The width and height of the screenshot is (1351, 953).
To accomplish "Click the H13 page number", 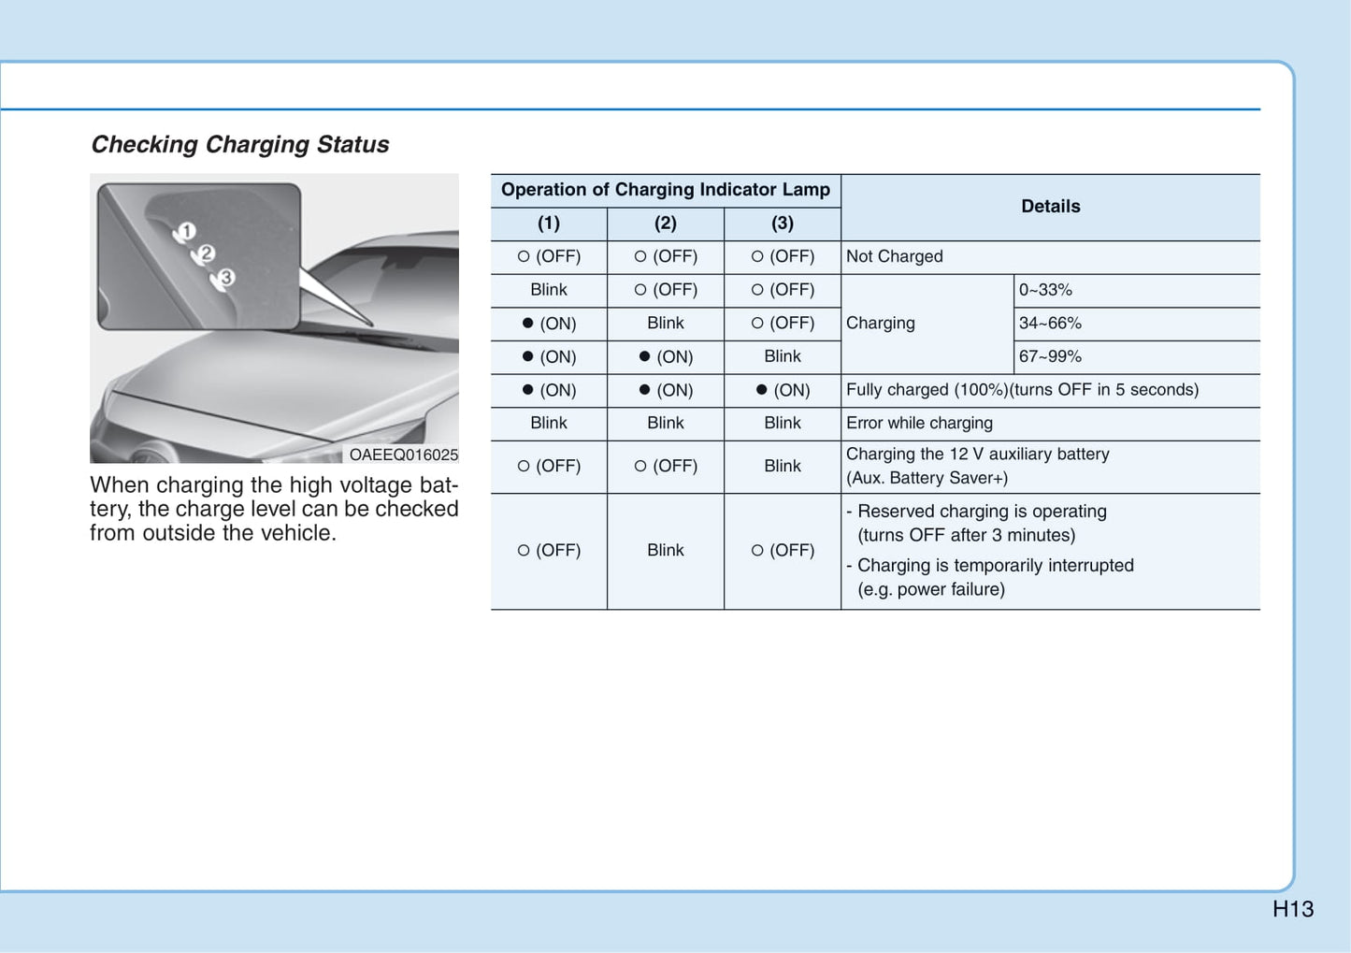I will [1292, 909].
